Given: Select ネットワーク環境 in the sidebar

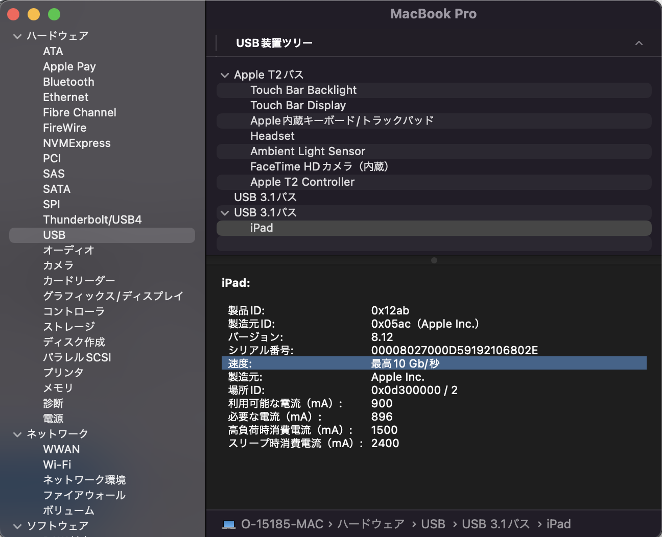Looking at the screenshot, I should pos(84,480).
